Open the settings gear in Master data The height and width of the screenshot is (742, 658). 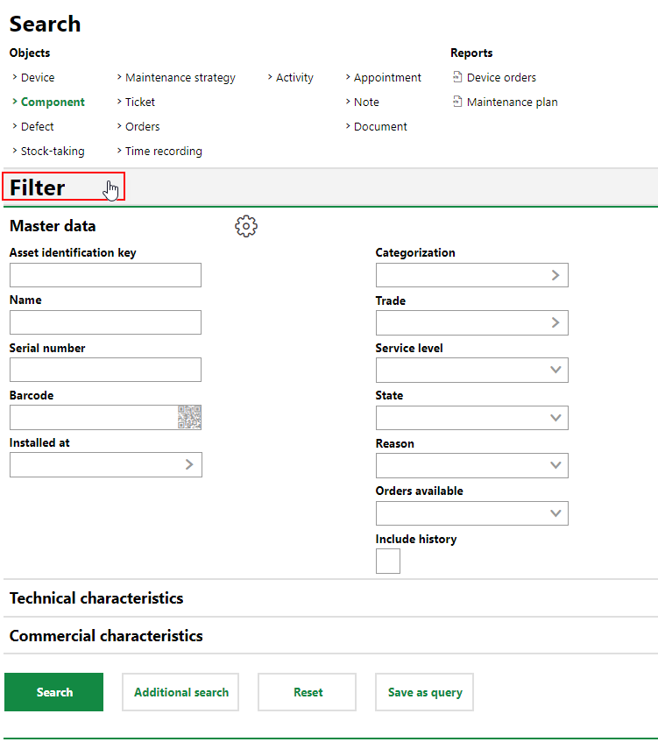pyautogui.click(x=245, y=226)
